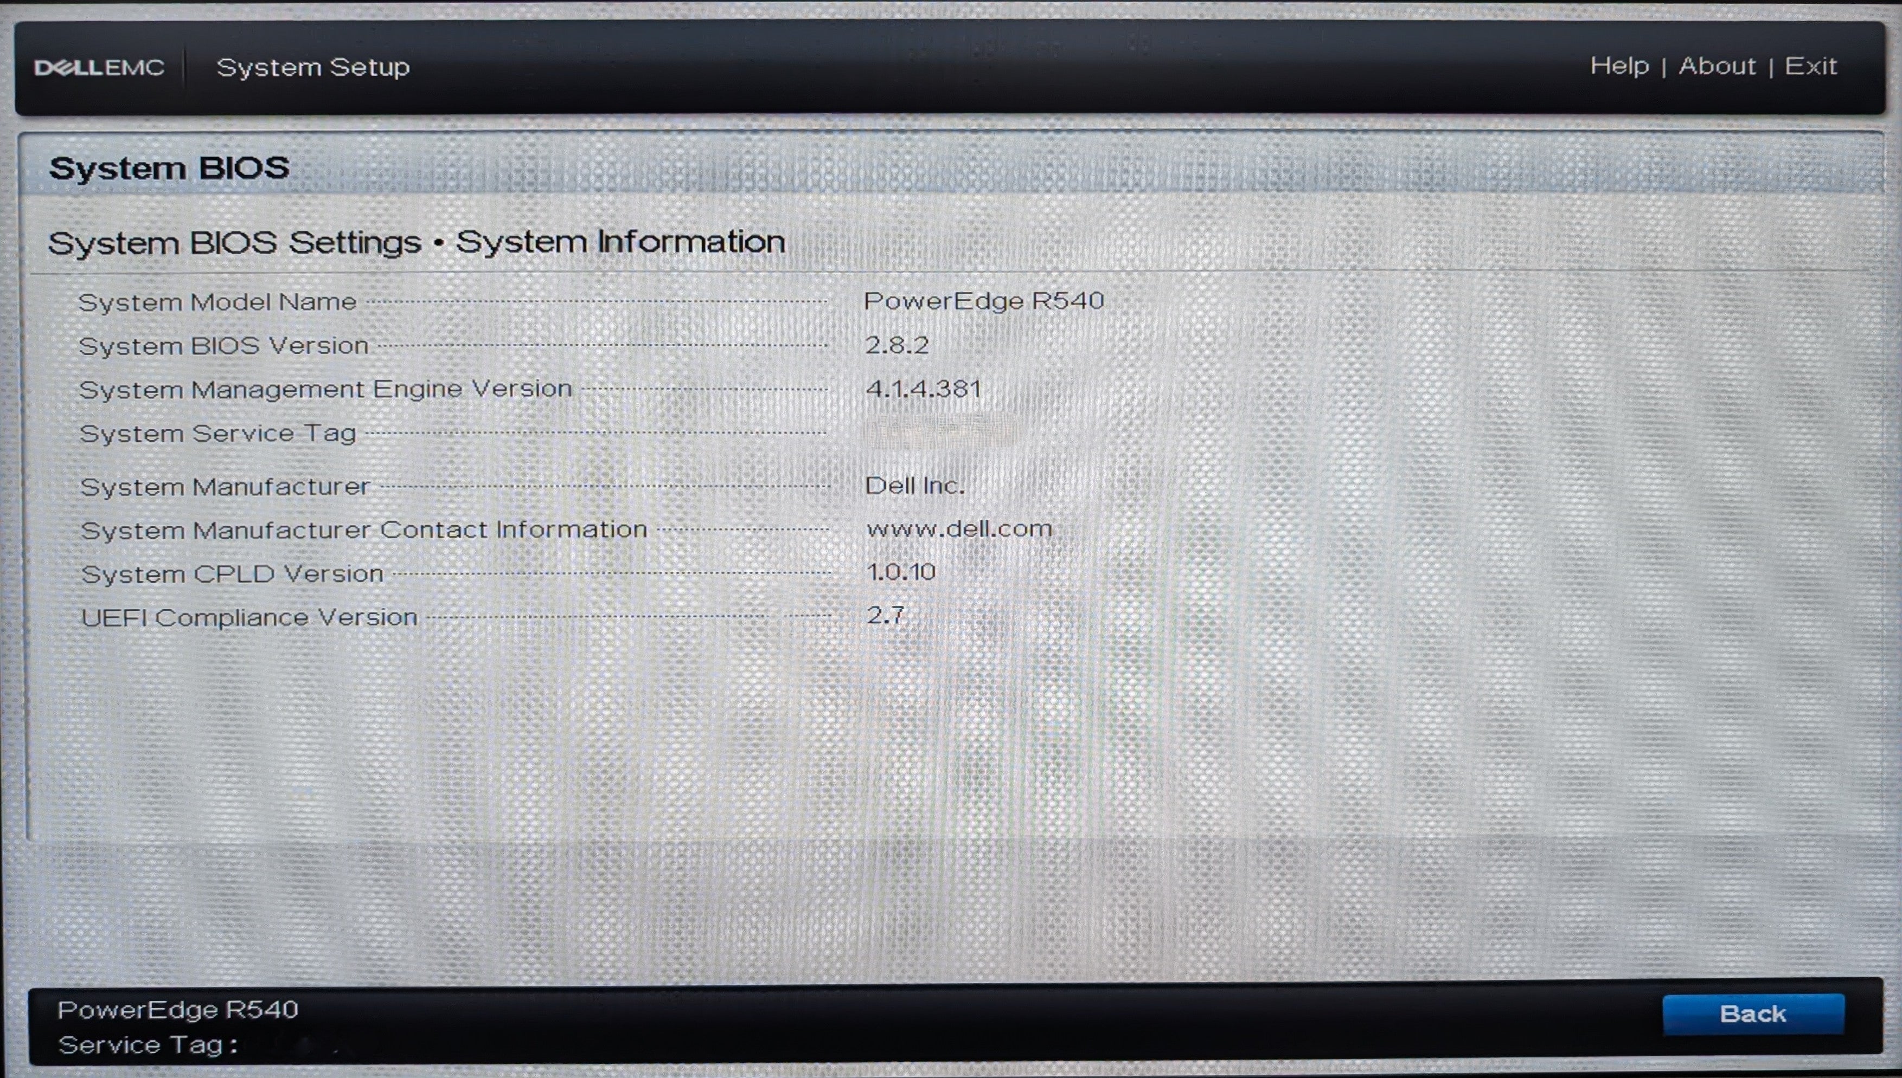Click the Dell EMC logo
The image size is (1902, 1078).
(99, 67)
